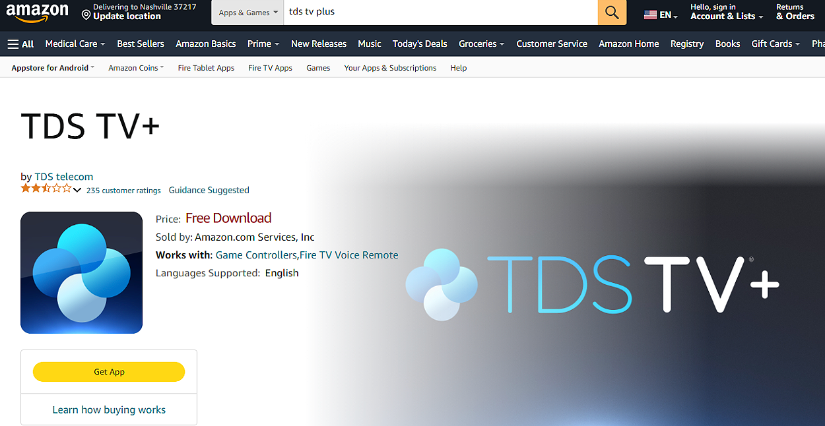Click the star rating display
This screenshot has height=426, width=825.
pyautogui.click(x=46, y=189)
